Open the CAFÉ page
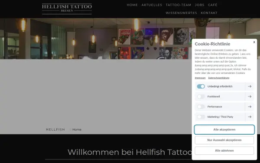This screenshot has height=163, width=260. tap(213, 5)
